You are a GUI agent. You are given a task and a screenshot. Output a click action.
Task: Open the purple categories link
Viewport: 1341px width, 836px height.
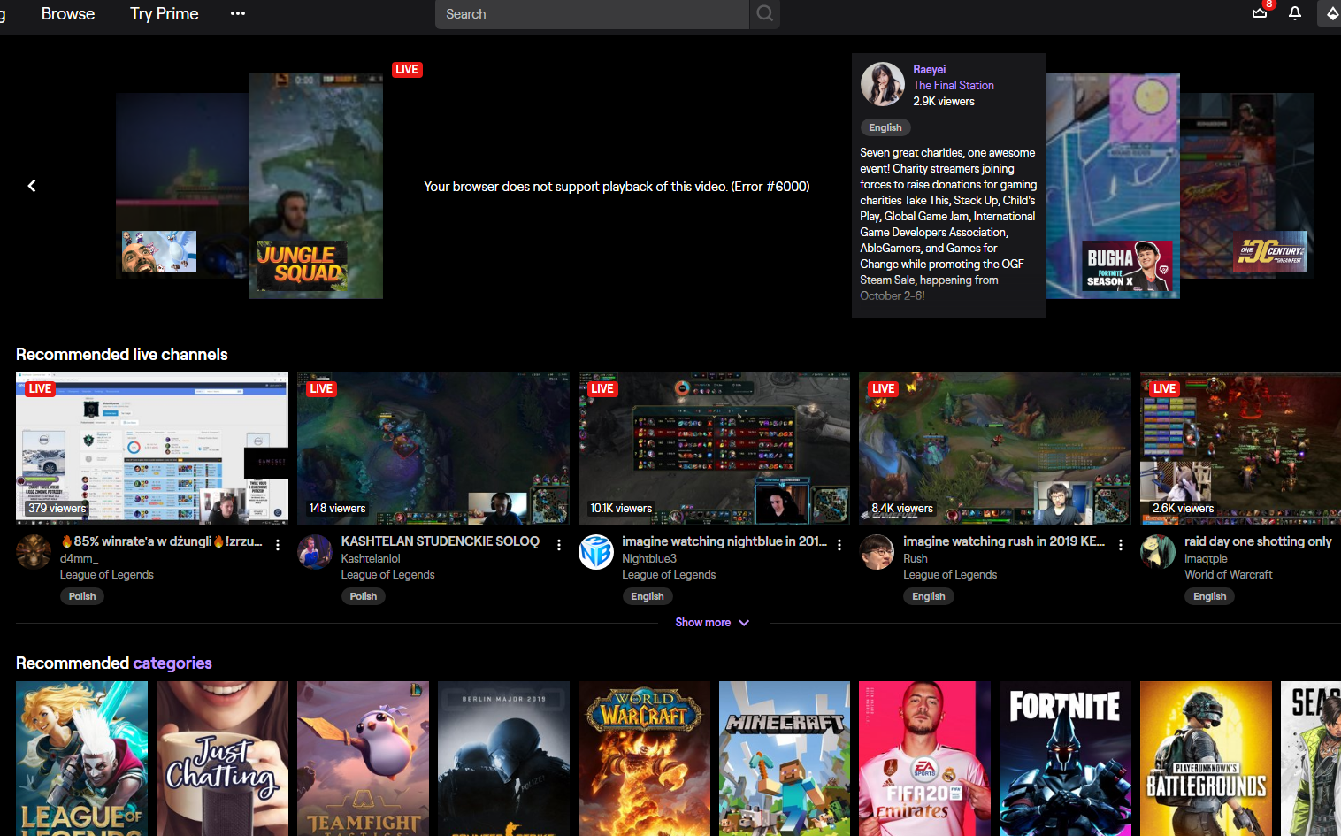172,663
